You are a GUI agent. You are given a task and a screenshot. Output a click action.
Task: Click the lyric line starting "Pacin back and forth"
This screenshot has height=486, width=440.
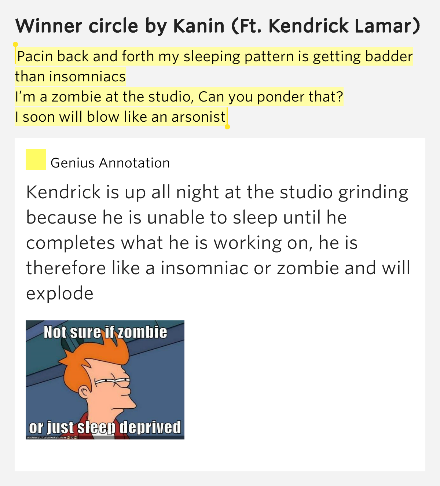pos(215,56)
